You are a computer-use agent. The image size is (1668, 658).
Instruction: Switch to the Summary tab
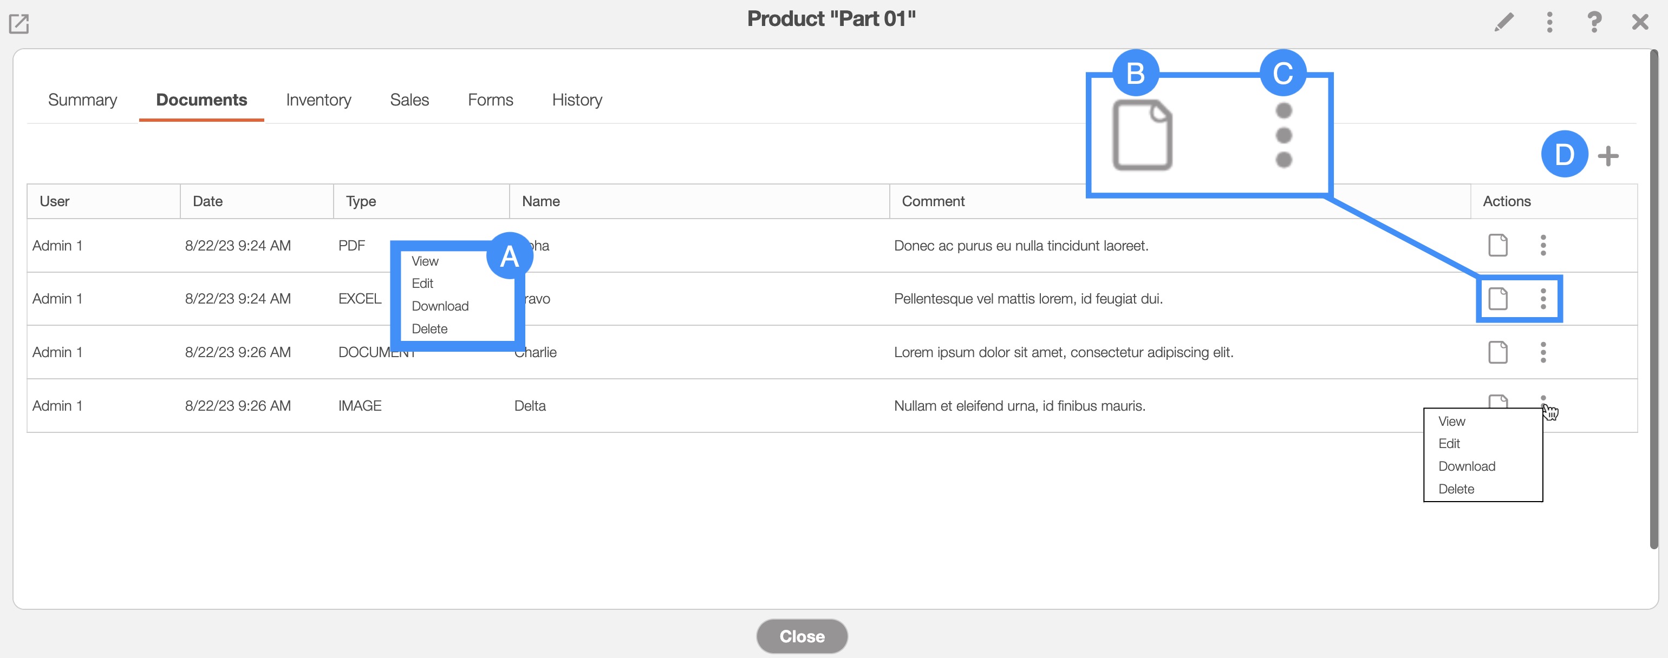pyautogui.click(x=82, y=100)
